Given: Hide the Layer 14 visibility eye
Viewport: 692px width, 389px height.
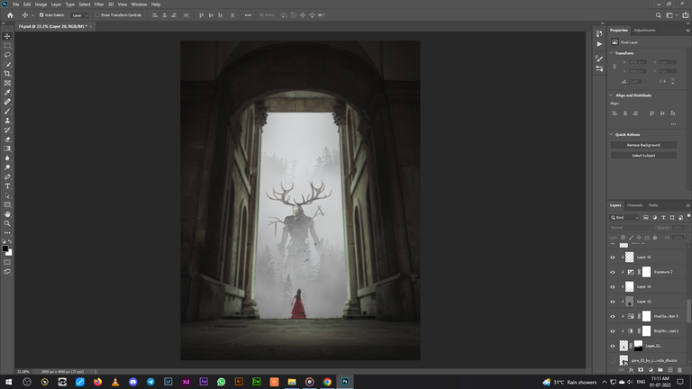Looking at the screenshot, I should (613, 286).
